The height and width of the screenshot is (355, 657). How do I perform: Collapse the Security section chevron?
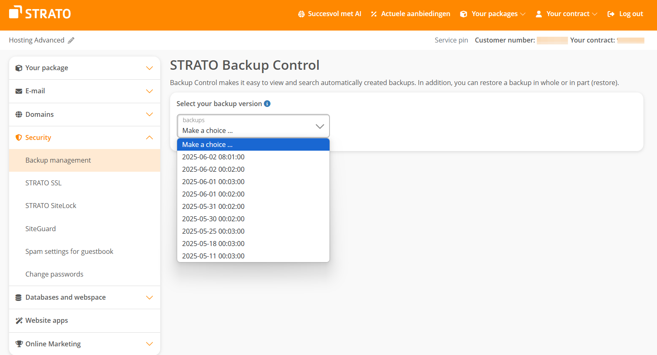point(149,137)
